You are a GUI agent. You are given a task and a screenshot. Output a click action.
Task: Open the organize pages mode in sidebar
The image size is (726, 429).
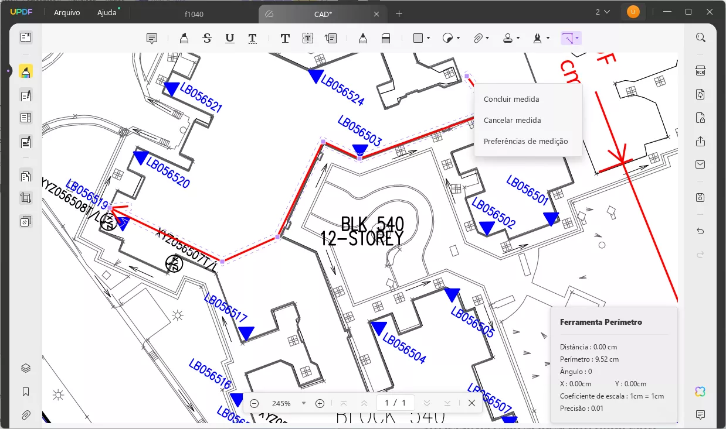(25, 118)
